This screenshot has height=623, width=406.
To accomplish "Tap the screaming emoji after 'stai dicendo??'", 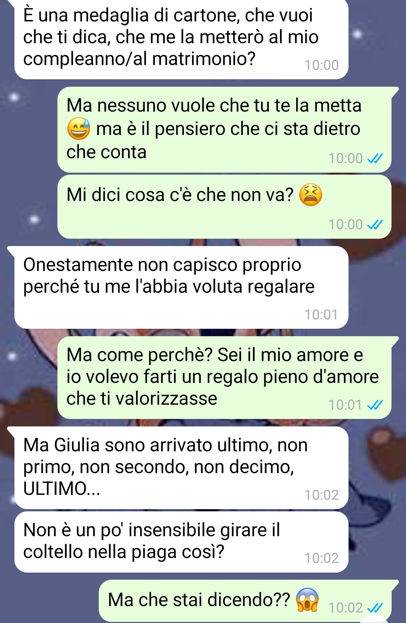I will (308, 600).
